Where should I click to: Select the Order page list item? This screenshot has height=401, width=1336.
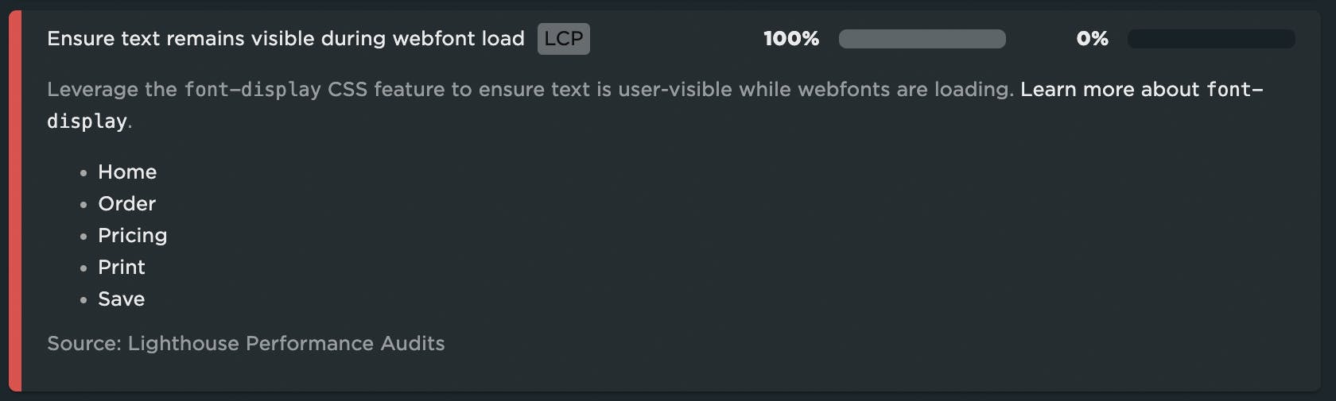[x=126, y=204]
